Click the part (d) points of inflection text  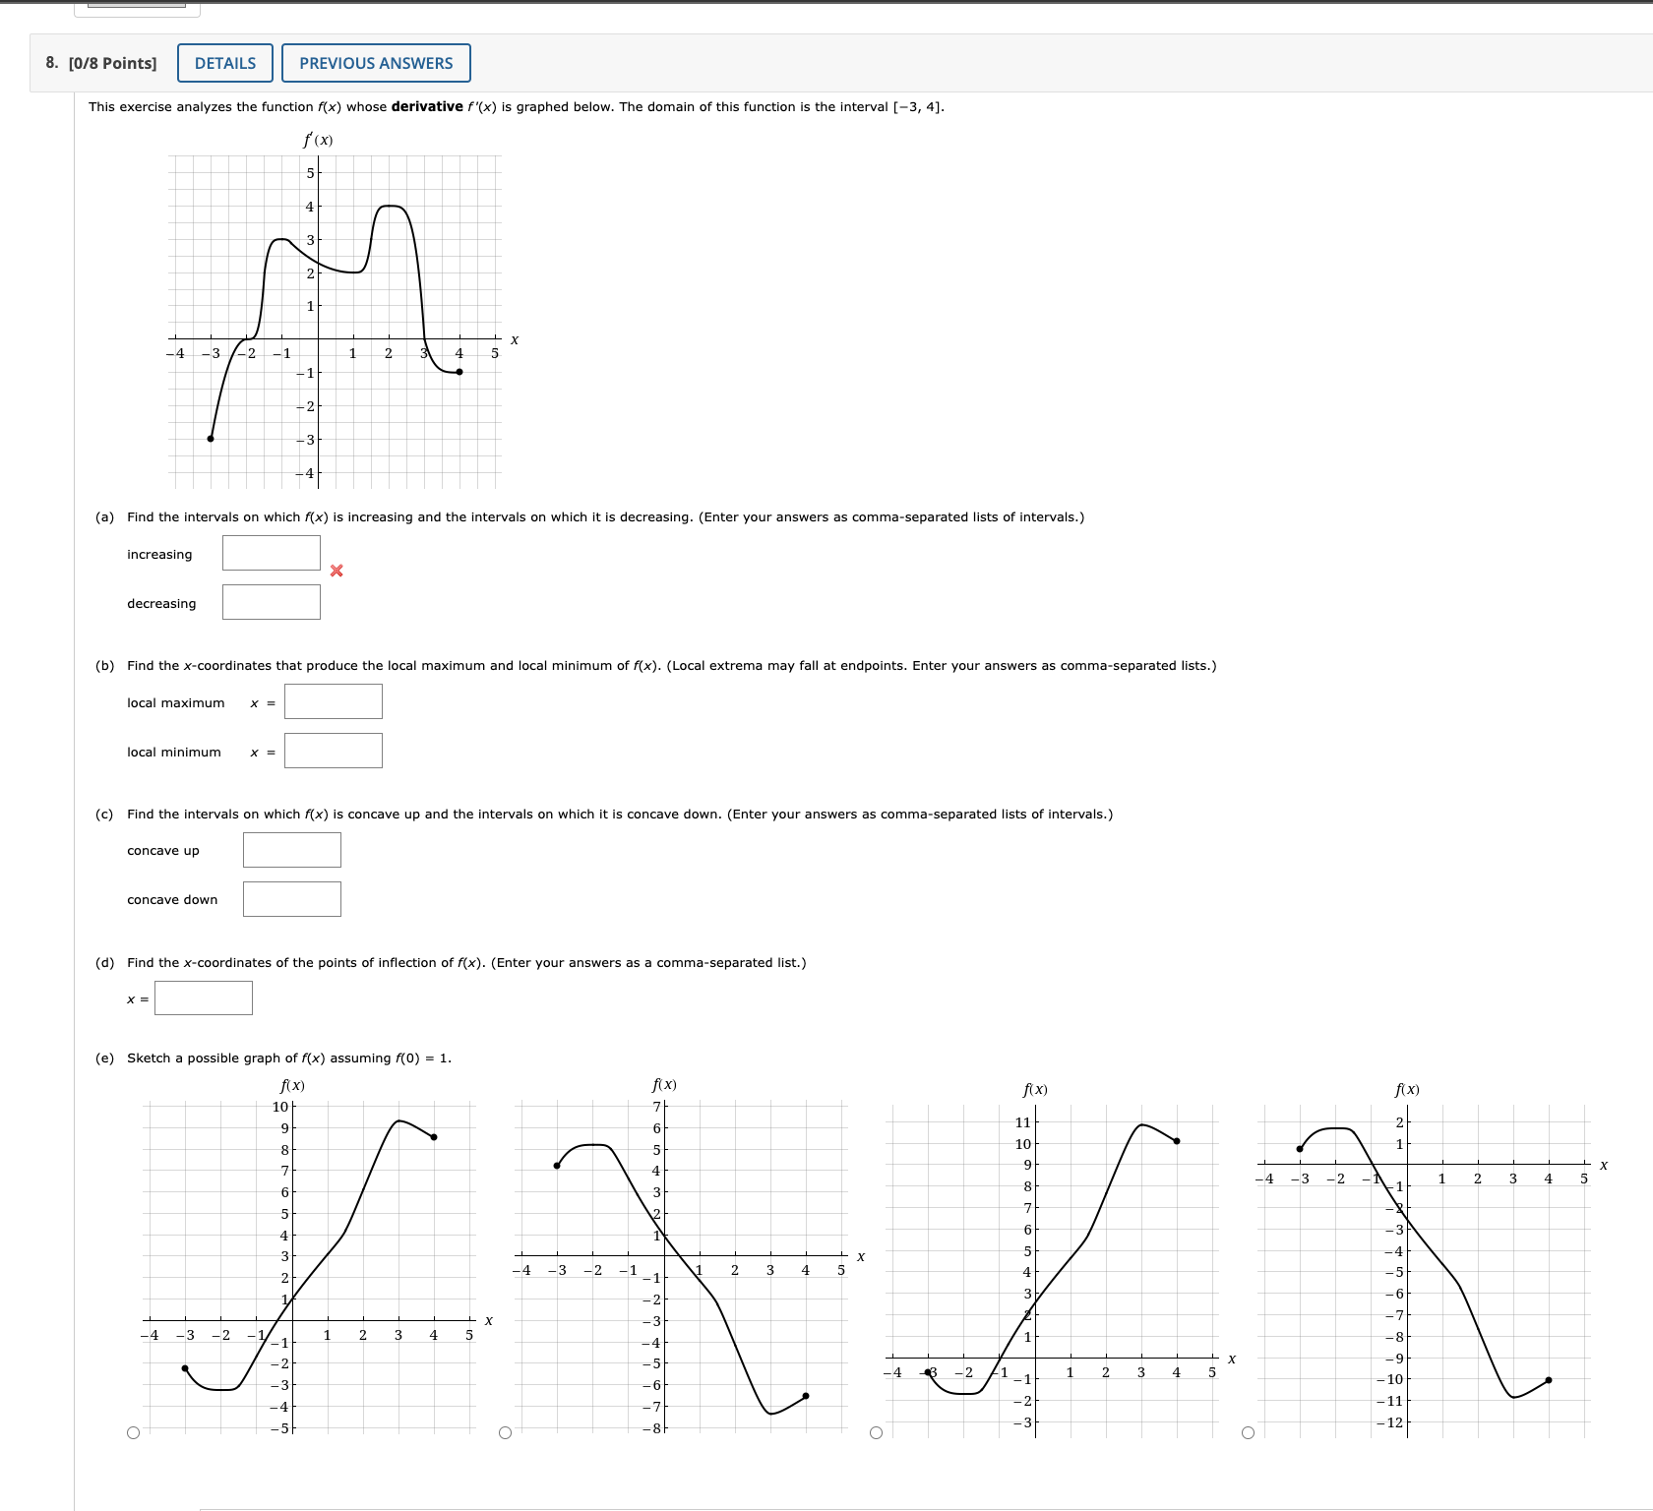466,962
